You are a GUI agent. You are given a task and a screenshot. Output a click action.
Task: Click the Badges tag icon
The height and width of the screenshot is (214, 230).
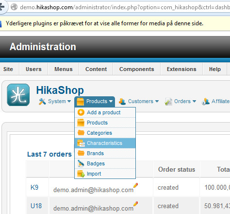point(81,163)
